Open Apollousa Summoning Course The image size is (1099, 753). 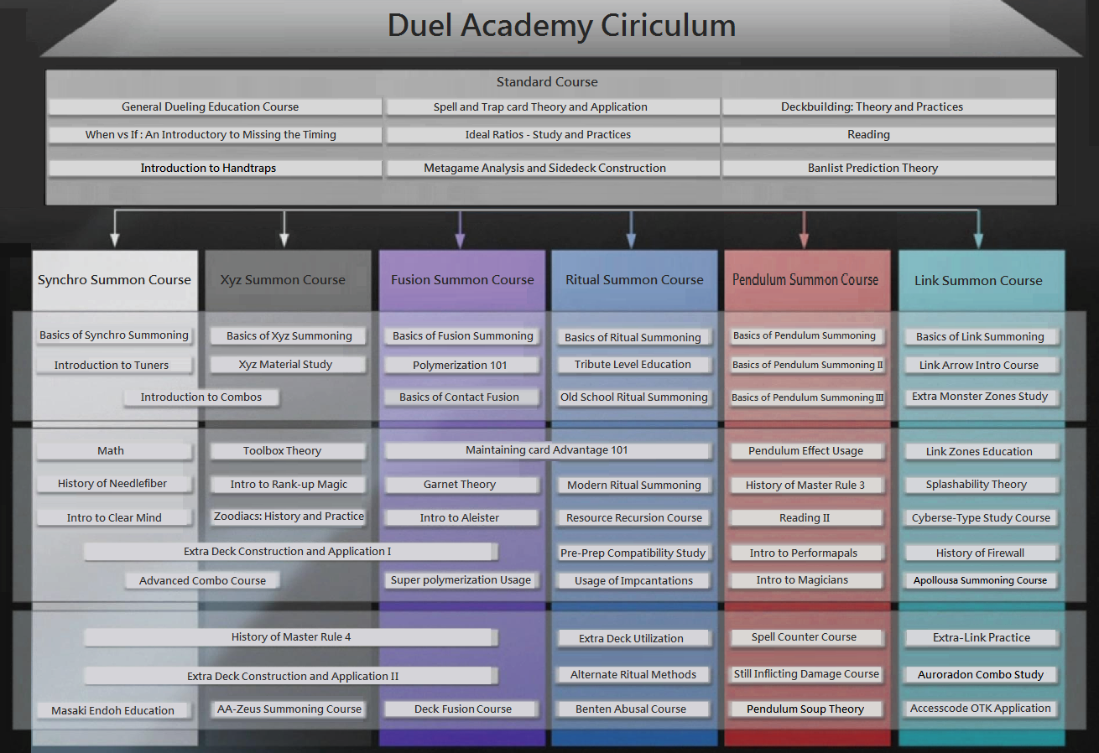[x=981, y=579]
